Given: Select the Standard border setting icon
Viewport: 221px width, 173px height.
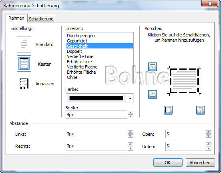Looking at the screenshot, I should click(24, 44).
